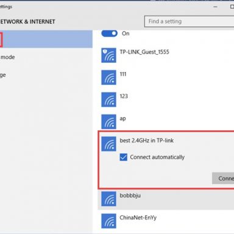This screenshot has width=234, height=234.
Task: Select the network named 111
Action: pos(123,74)
